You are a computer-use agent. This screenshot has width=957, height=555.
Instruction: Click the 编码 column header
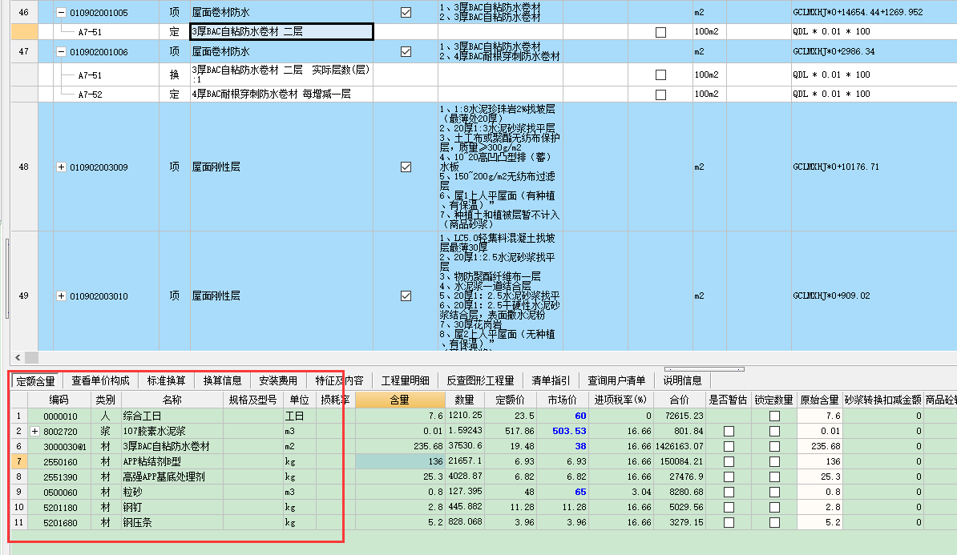click(x=59, y=400)
